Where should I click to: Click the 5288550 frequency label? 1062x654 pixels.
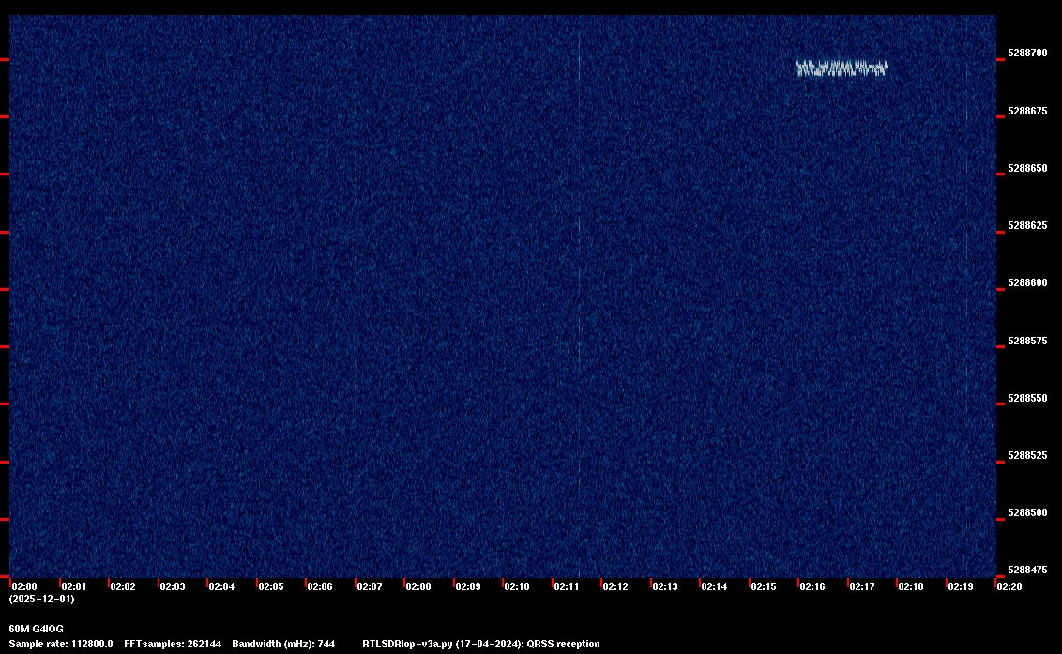point(1026,398)
